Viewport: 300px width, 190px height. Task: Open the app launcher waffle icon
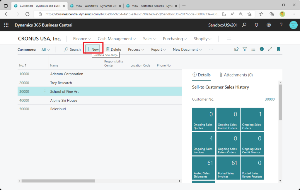click(x=6, y=25)
